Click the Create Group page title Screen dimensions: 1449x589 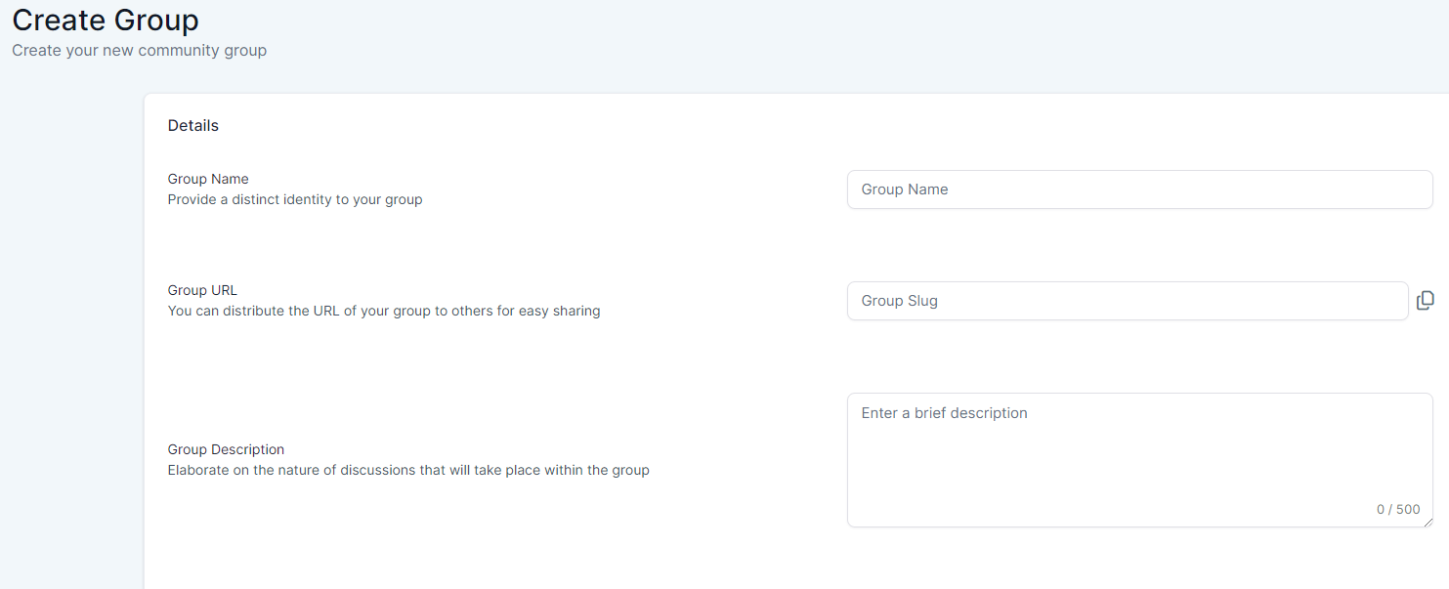106,20
